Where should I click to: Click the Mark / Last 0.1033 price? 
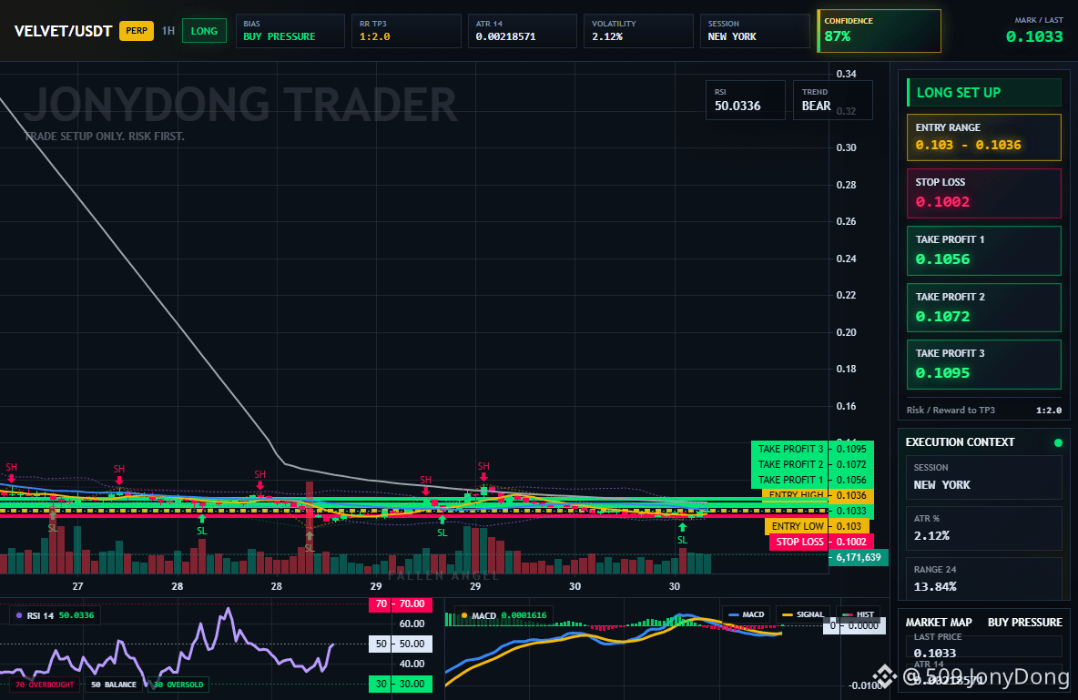tap(1034, 36)
